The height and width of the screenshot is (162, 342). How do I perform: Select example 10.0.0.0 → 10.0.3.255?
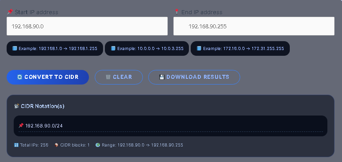(147, 49)
